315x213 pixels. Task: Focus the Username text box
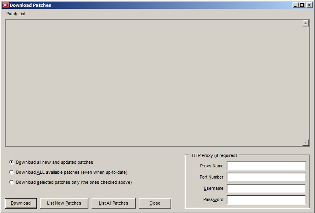pyautogui.click(x=266, y=189)
